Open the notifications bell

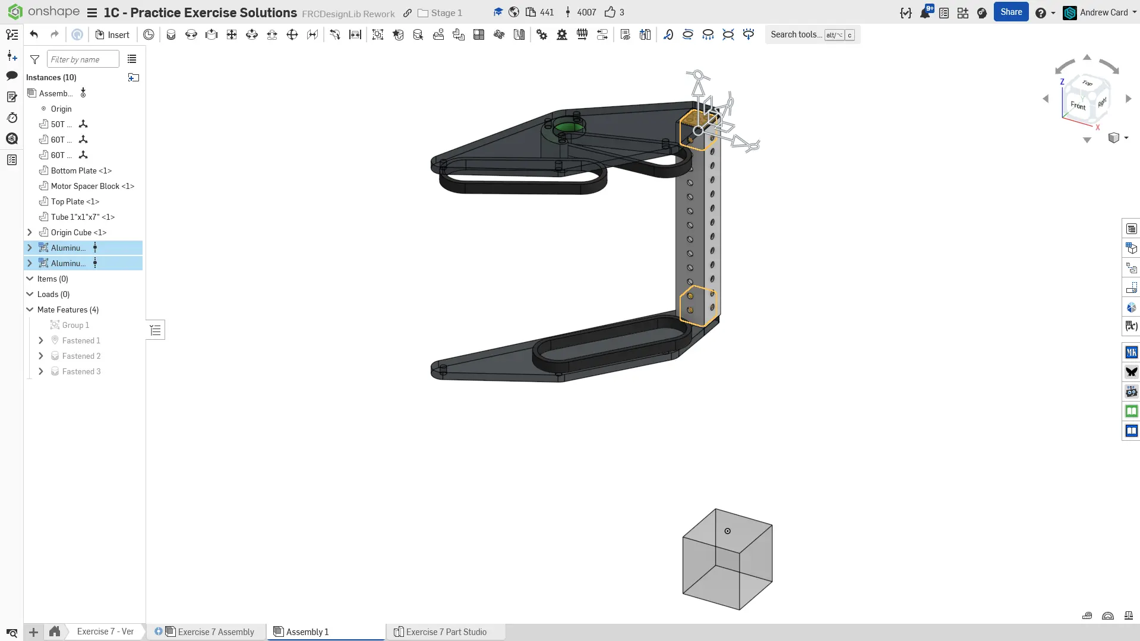tap(925, 12)
